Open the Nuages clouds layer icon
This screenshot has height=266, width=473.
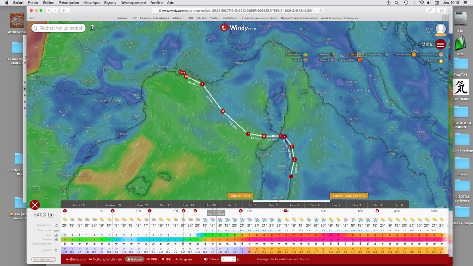coord(305,60)
